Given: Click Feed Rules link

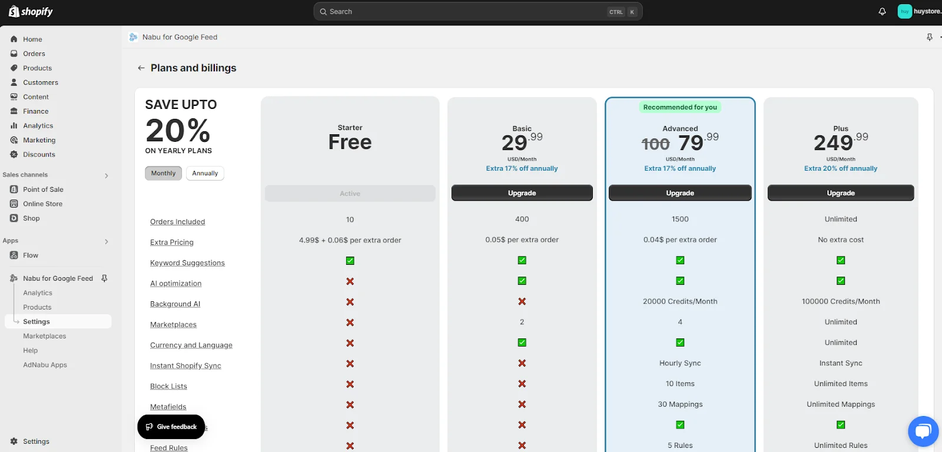Looking at the screenshot, I should coord(169,448).
